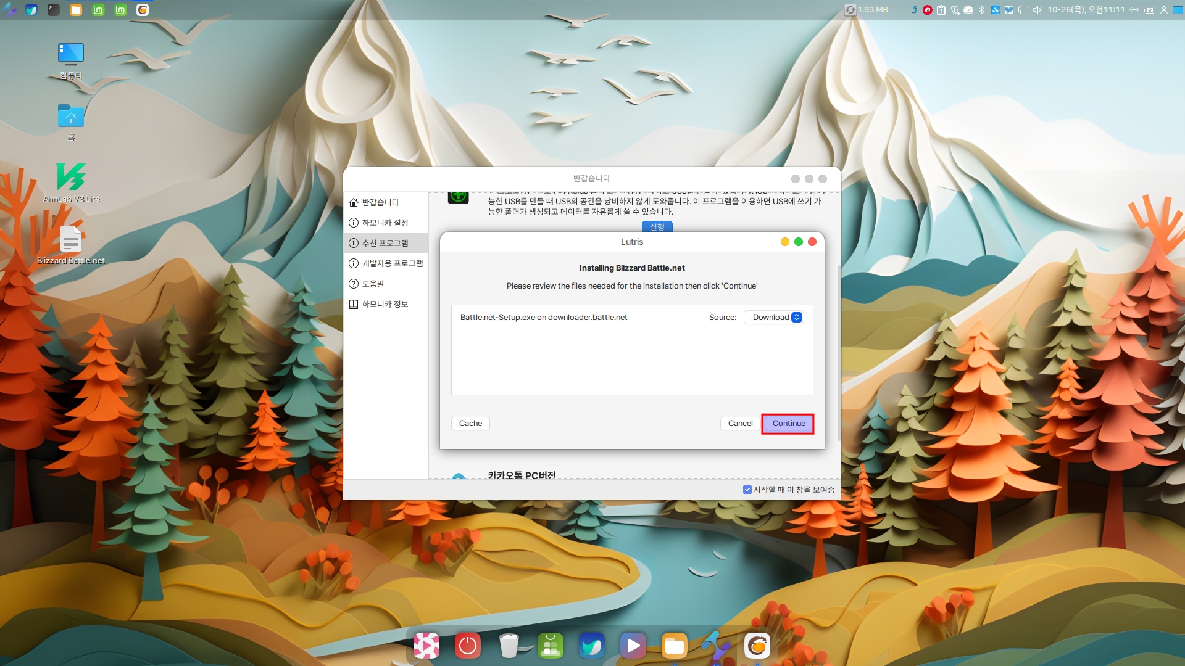Screen dimensions: 1185x666
Task: Open the trash can in the dock
Action: coord(509,646)
